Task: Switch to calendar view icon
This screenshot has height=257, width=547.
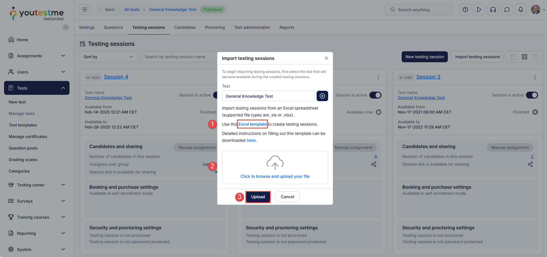Action: 536,57
